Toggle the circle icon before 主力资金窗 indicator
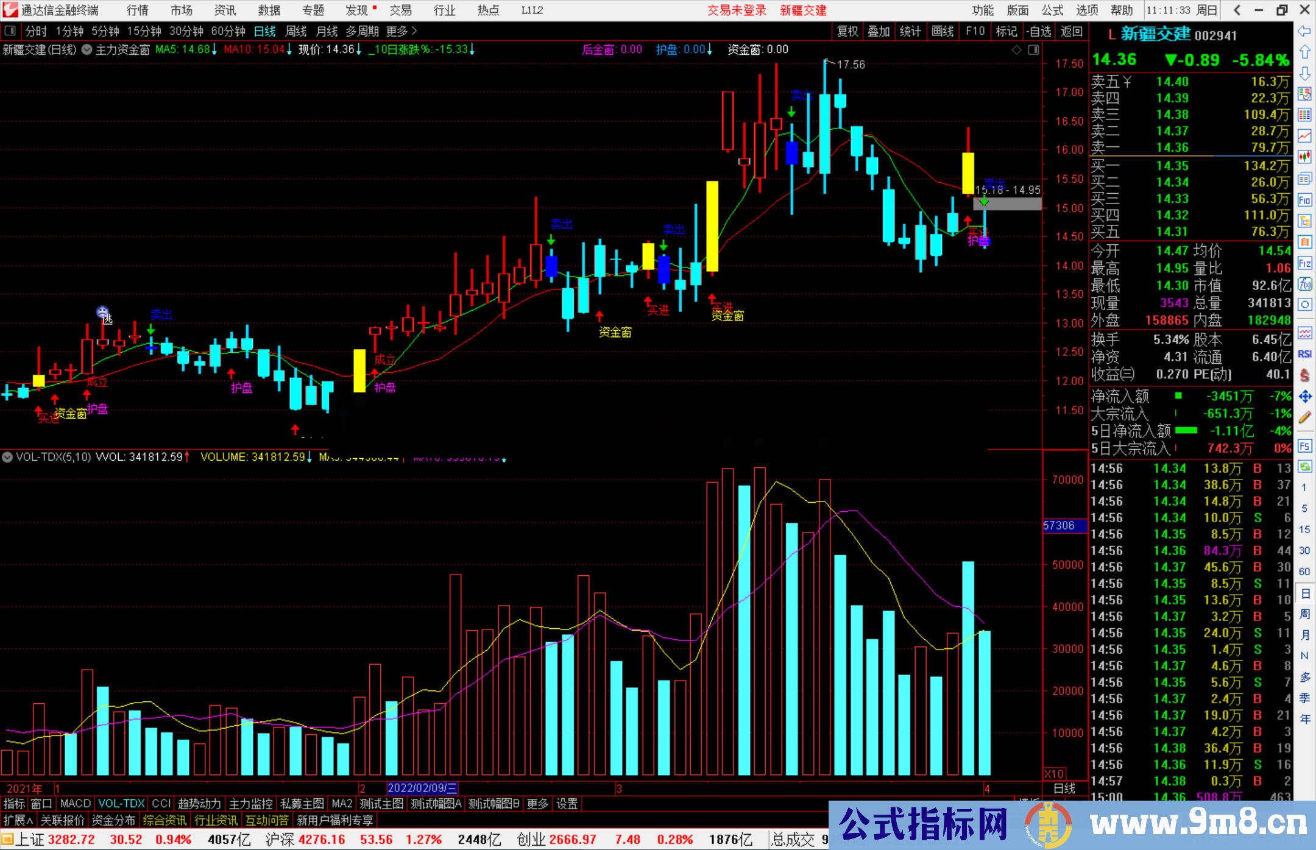Screen dimensions: 1316x850 (87, 49)
